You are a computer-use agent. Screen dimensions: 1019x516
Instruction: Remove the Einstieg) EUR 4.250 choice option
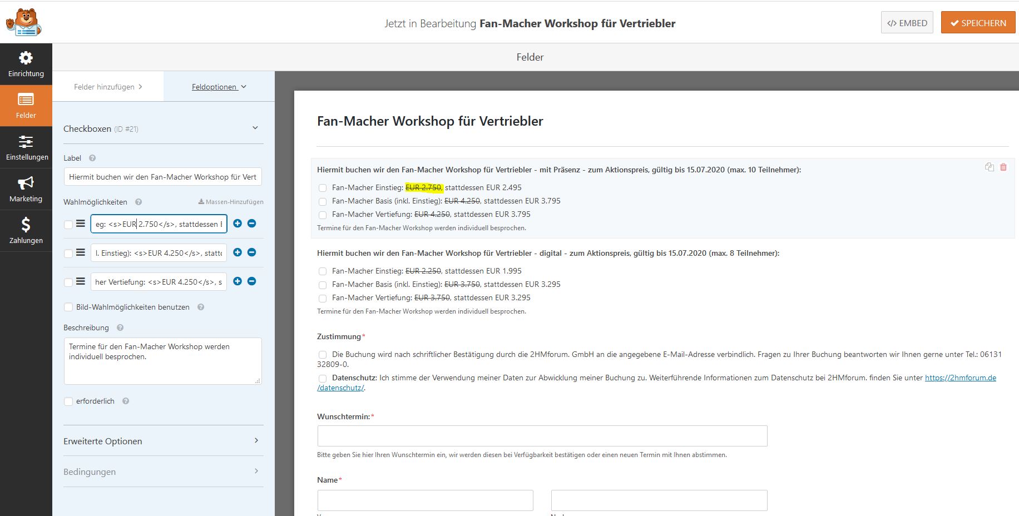[x=252, y=252]
